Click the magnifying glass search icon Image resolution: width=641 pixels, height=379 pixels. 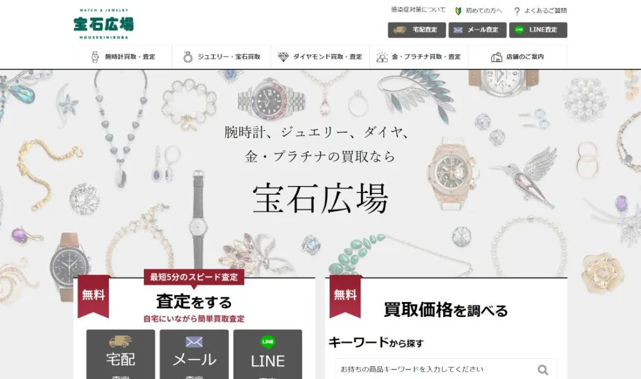pyautogui.click(x=543, y=370)
